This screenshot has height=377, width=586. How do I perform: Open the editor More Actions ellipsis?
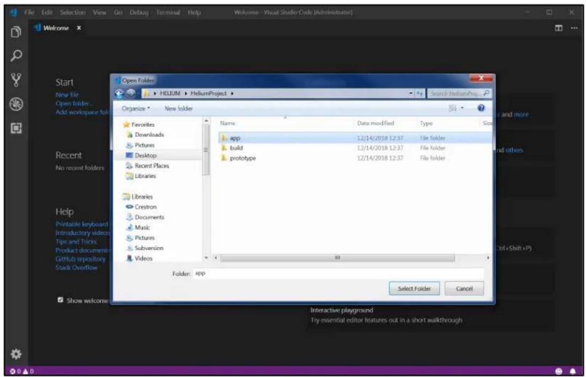pos(574,28)
